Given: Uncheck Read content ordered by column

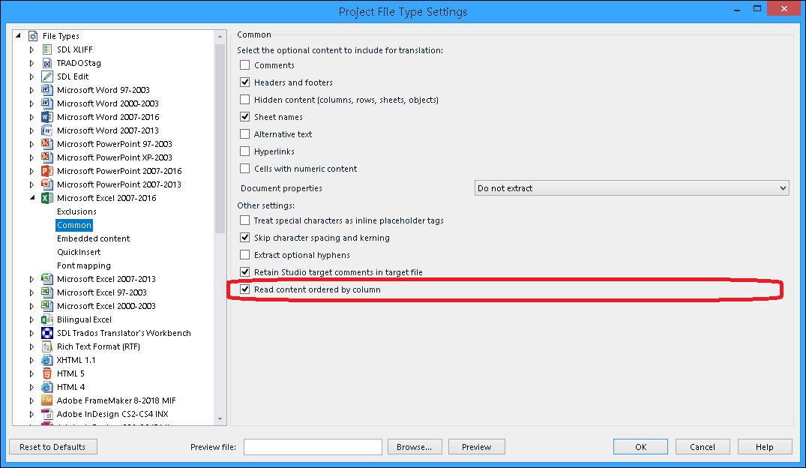Looking at the screenshot, I should [245, 289].
